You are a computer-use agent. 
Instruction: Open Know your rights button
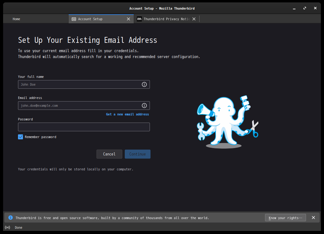[x=285, y=218]
